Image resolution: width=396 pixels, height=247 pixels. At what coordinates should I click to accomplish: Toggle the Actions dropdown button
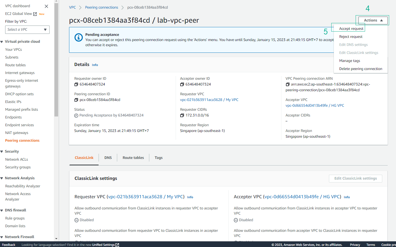tap(373, 20)
